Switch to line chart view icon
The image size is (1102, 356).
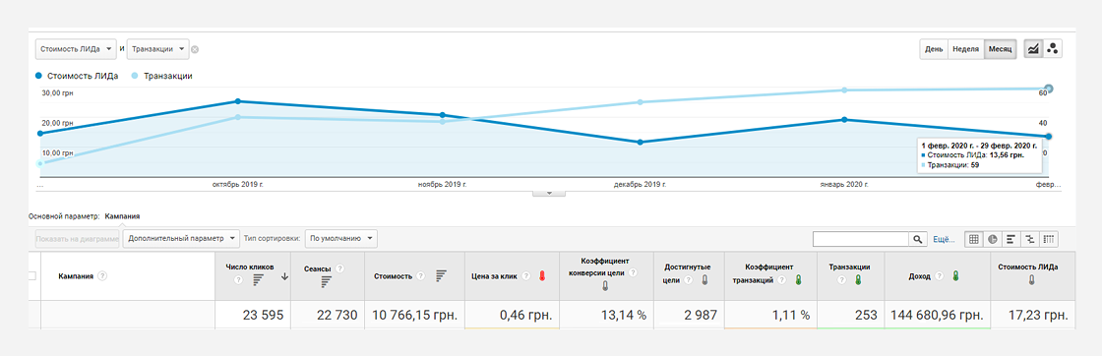tap(1033, 49)
